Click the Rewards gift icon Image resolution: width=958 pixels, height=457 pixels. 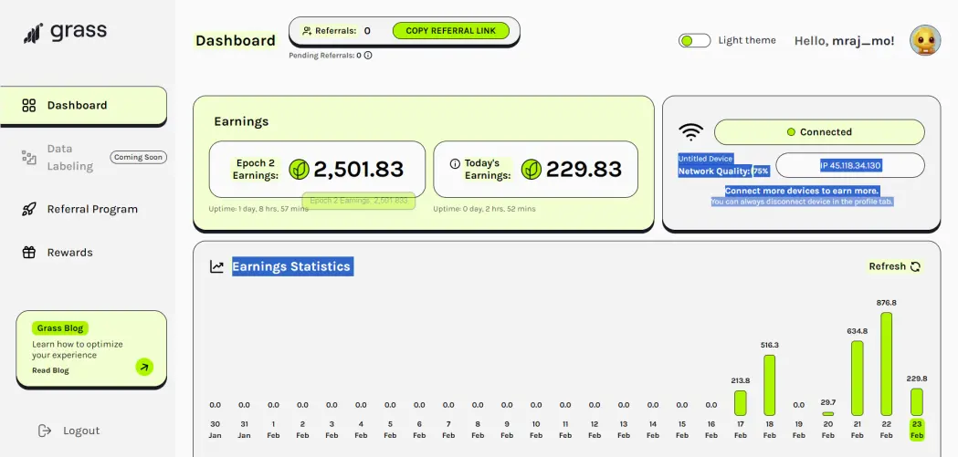click(x=28, y=253)
